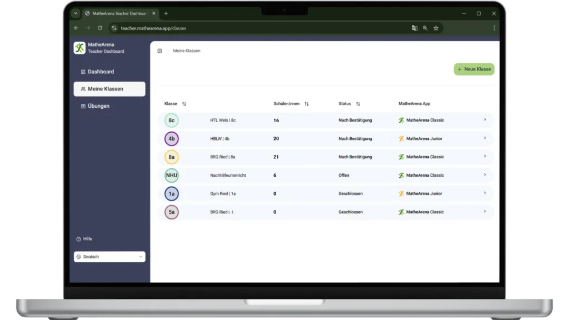Click the 4b class avatar
The height and width of the screenshot is (320, 569).
click(x=172, y=138)
